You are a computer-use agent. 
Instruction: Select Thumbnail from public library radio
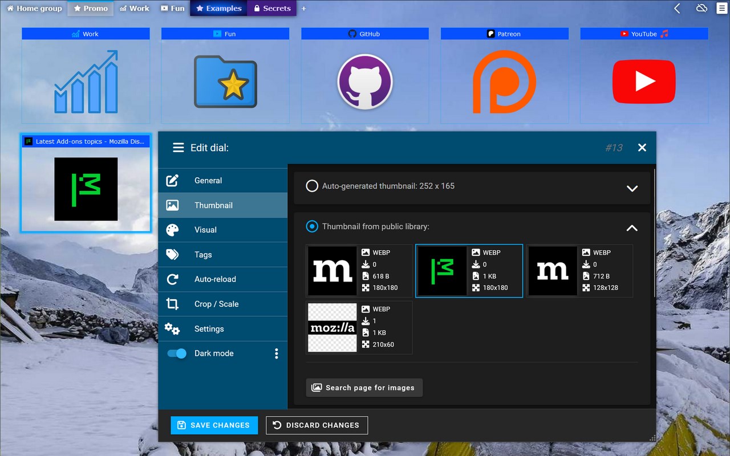click(312, 226)
